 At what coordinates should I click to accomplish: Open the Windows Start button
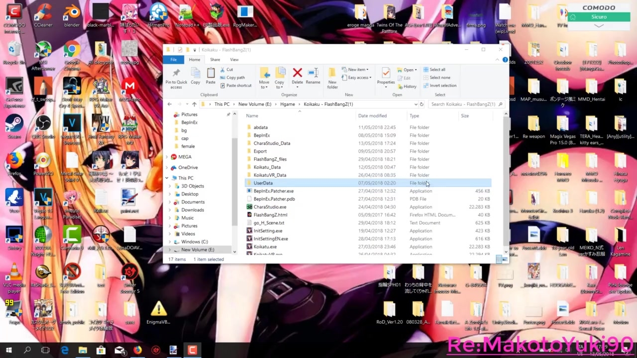[x=8, y=351]
